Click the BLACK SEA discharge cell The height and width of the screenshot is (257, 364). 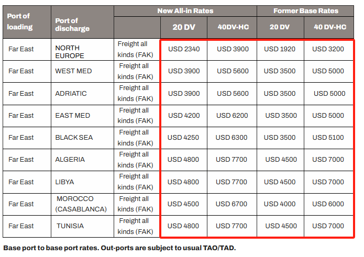coord(82,138)
